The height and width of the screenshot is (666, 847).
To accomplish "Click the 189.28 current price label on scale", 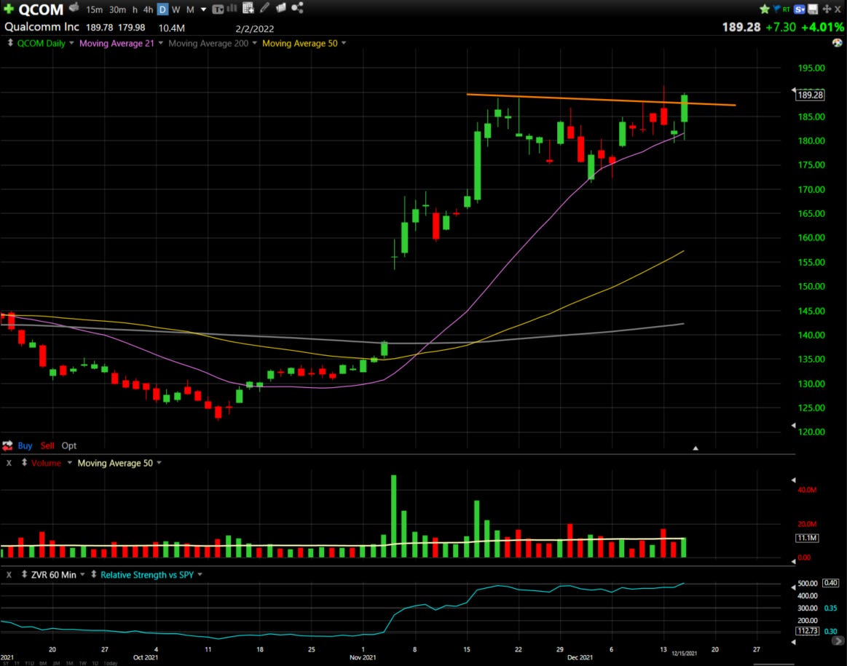I will coord(811,95).
